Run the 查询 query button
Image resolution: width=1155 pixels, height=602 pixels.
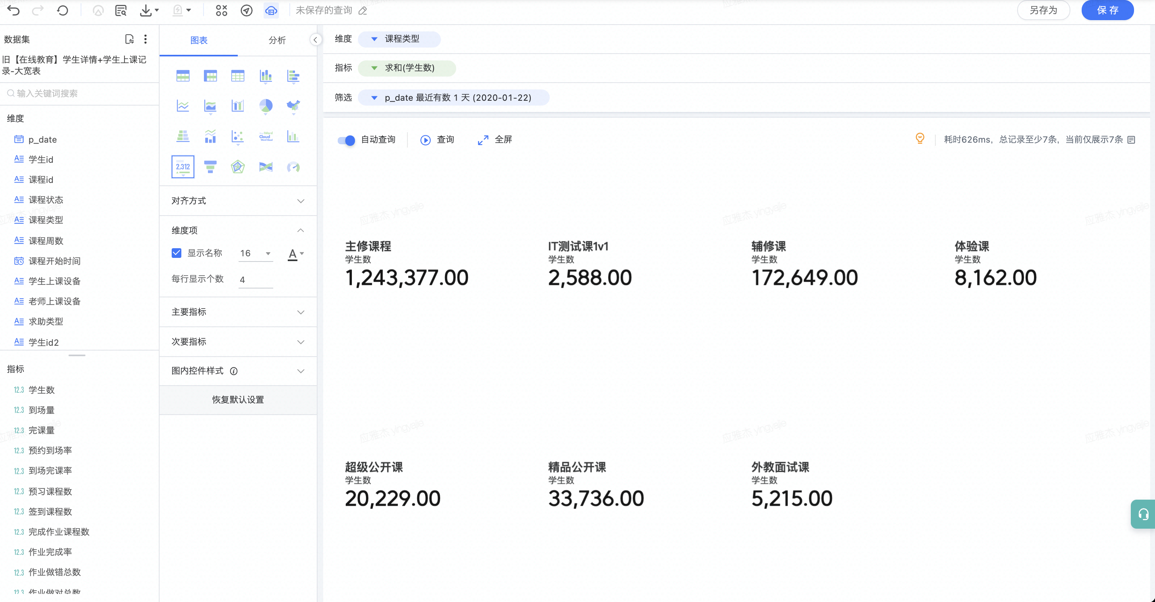point(437,140)
